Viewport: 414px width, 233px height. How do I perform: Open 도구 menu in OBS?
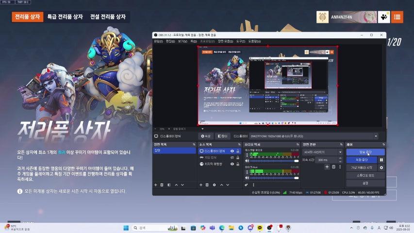(x=241, y=41)
